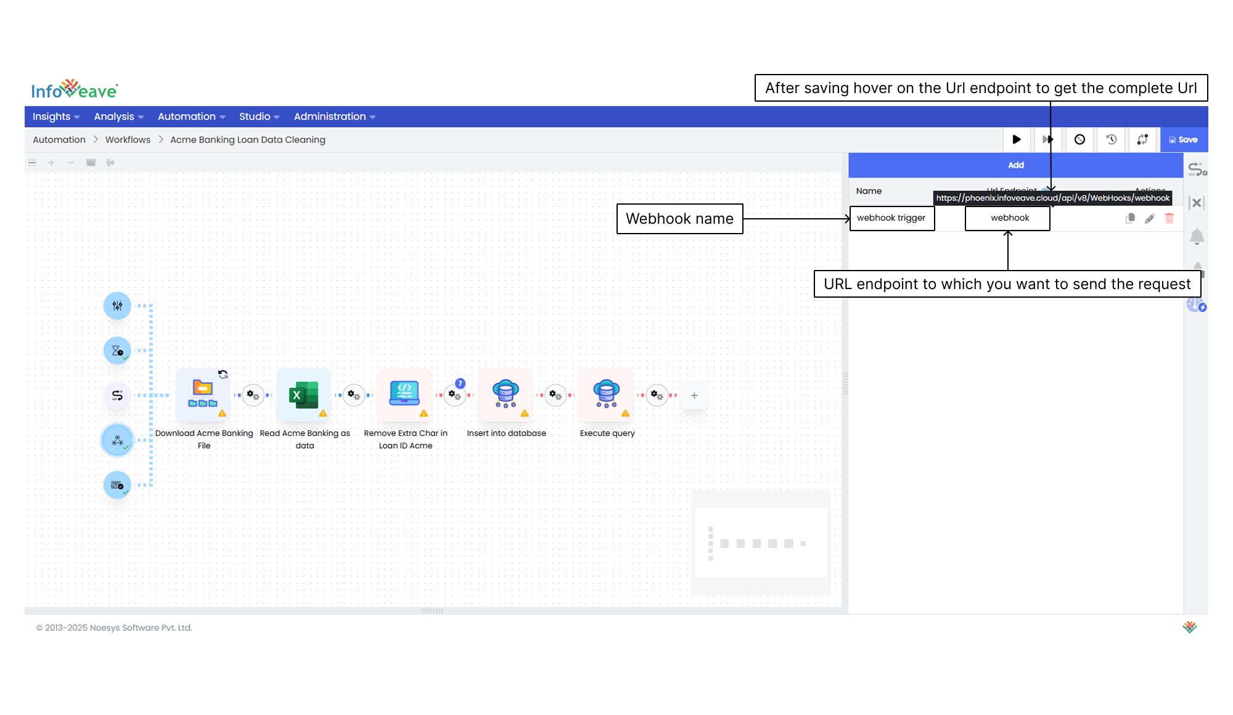
Task: Click refresh icon on Download Acme node
Action: tap(223, 374)
